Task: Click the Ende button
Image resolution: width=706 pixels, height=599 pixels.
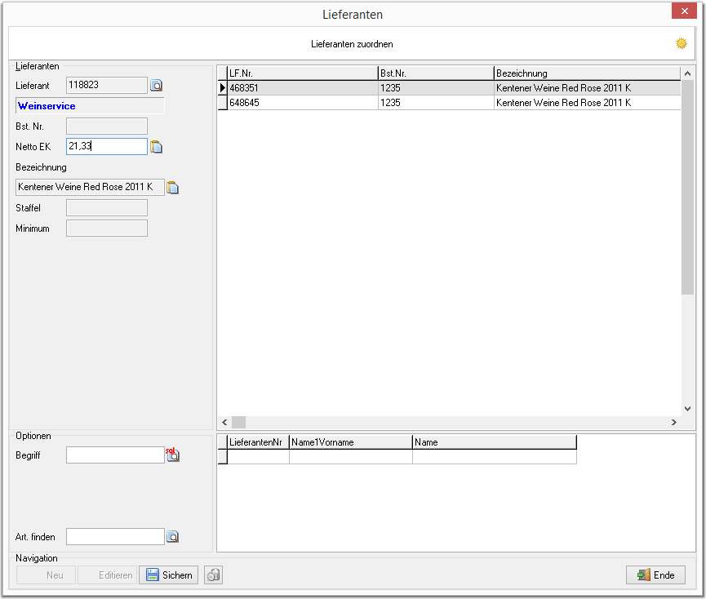Action: [x=655, y=575]
